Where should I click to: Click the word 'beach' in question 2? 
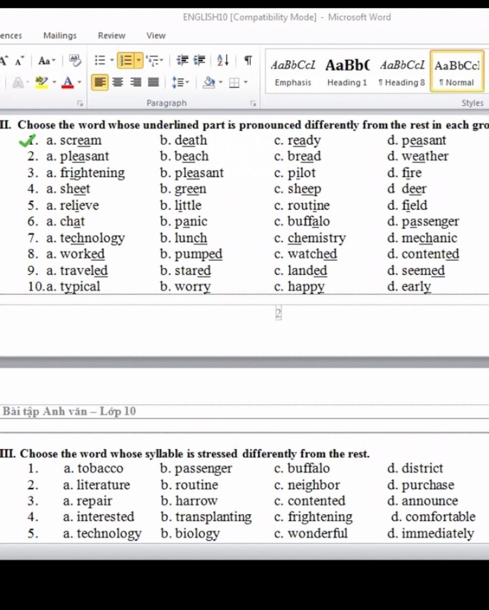click(191, 156)
